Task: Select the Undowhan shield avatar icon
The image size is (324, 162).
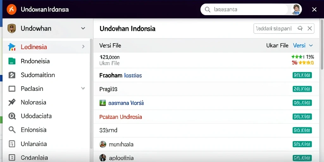Action: pyautogui.click(x=12, y=28)
